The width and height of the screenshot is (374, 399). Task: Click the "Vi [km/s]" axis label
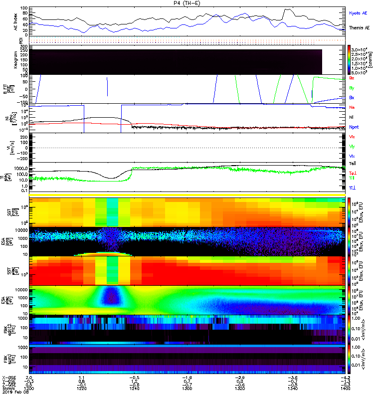(x=11, y=148)
